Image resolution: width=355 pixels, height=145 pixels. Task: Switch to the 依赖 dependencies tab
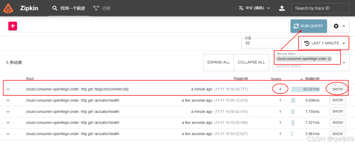pos(102,8)
